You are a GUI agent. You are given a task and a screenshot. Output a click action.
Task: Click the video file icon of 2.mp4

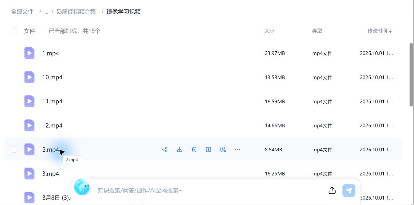tap(29, 150)
